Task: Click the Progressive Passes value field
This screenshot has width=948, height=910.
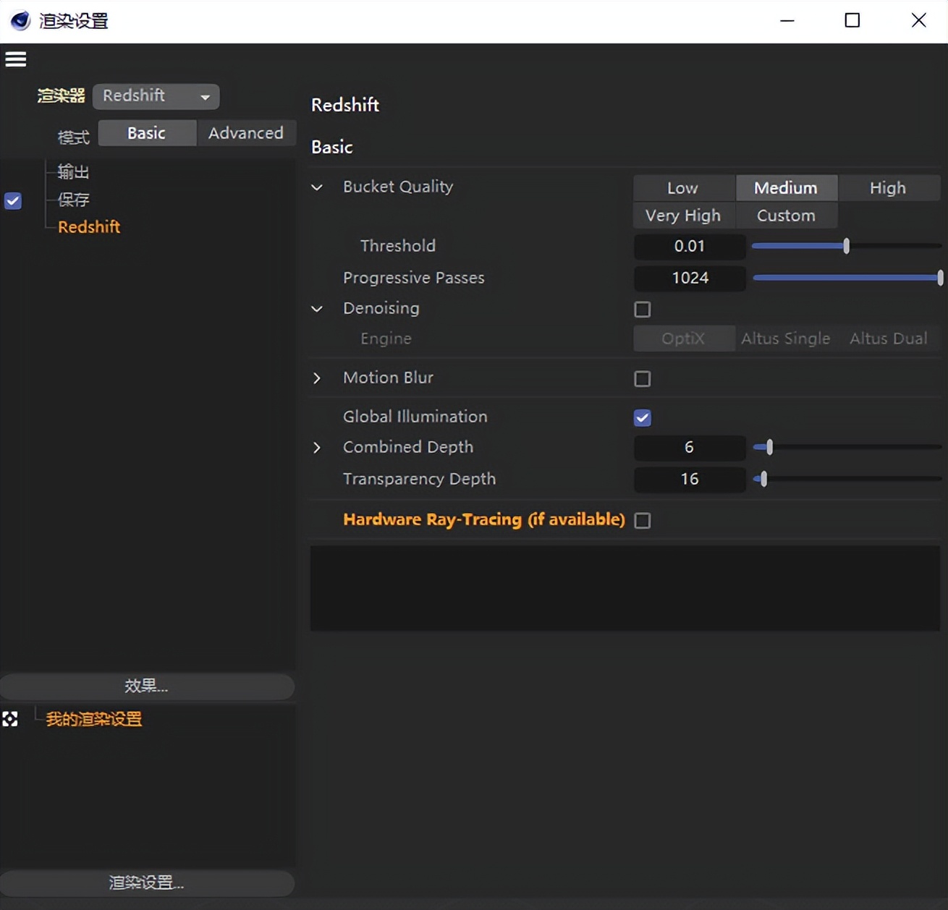Action: [690, 278]
